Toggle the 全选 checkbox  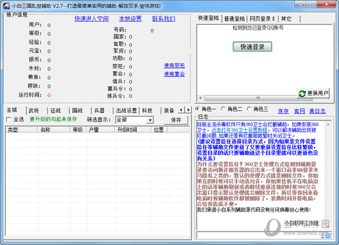[8, 119]
